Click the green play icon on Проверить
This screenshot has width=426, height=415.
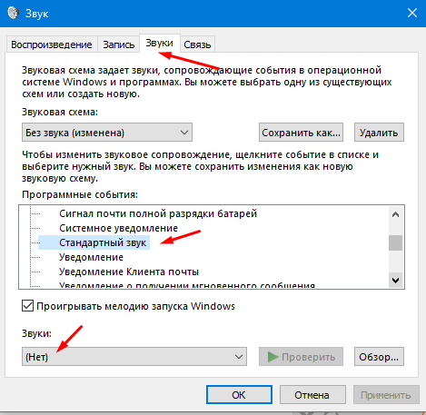272,357
